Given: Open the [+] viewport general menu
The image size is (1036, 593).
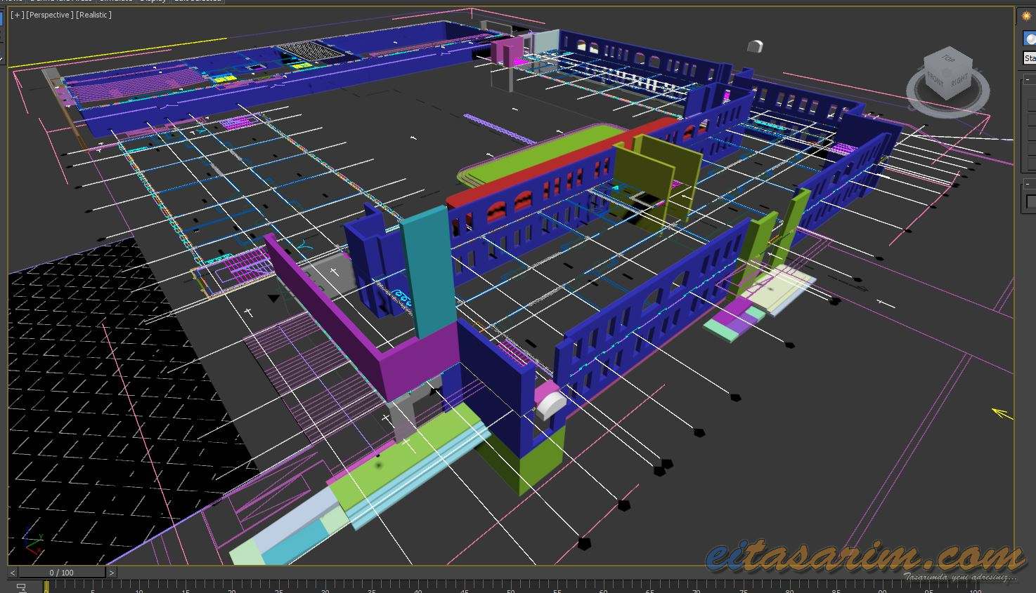Looking at the screenshot, I should [17, 15].
